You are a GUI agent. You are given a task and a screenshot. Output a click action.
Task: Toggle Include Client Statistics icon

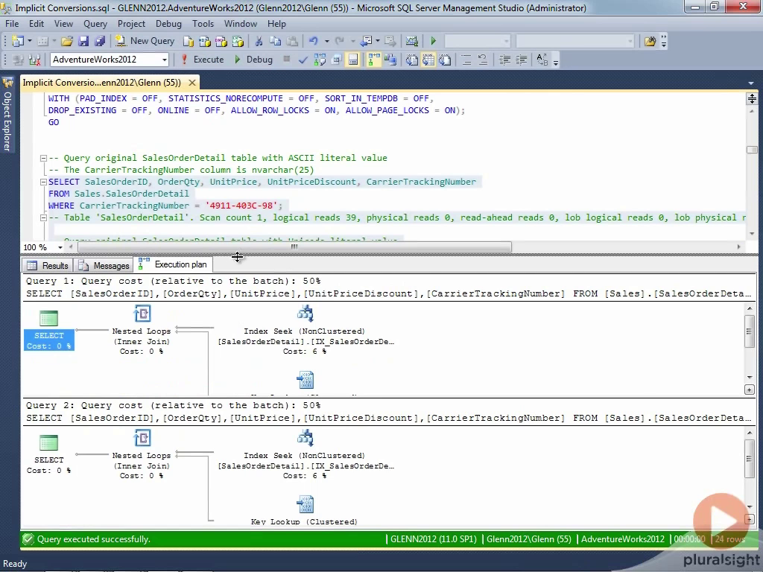390,60
